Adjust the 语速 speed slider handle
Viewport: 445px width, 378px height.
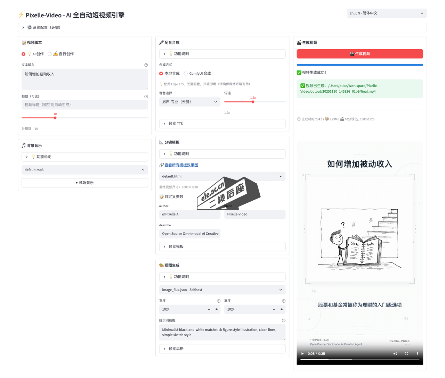253,102
